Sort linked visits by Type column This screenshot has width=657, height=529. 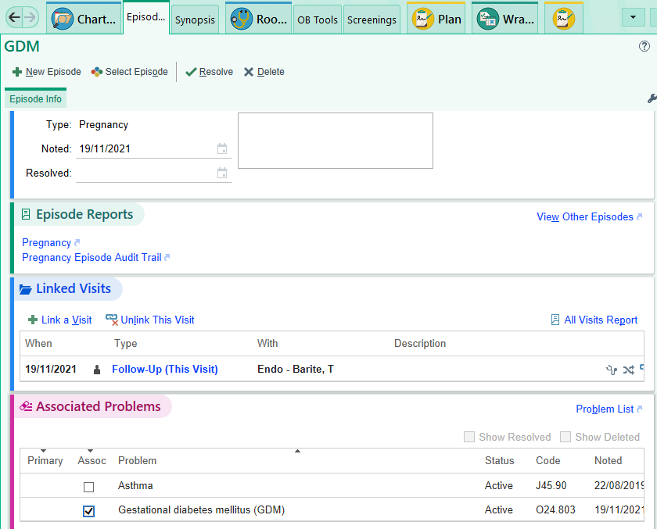pos(126,344)
